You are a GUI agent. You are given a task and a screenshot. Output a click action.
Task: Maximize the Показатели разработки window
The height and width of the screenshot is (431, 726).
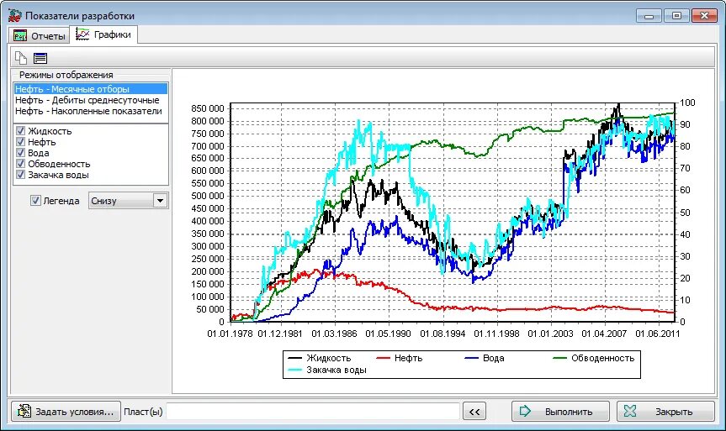coord(676,16)
